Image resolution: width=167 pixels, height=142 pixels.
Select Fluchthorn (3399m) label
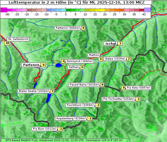tap(80, 105)
